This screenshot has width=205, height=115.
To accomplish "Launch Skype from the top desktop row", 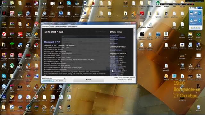I will 69,4.
